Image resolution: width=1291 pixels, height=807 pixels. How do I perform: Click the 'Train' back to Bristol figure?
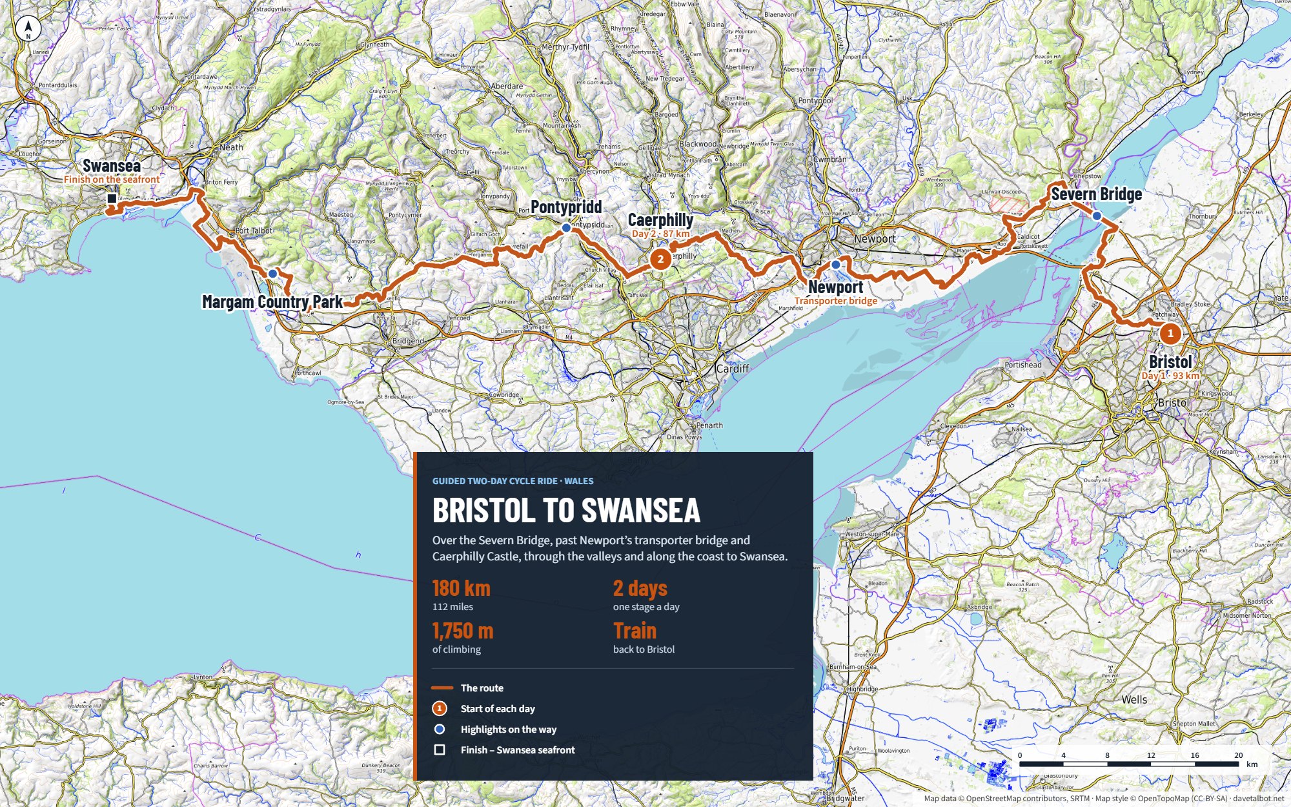pos(635,631)
